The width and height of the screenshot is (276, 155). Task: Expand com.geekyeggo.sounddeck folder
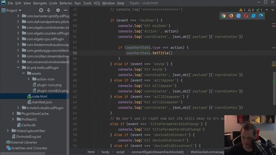tap(18, 50)
